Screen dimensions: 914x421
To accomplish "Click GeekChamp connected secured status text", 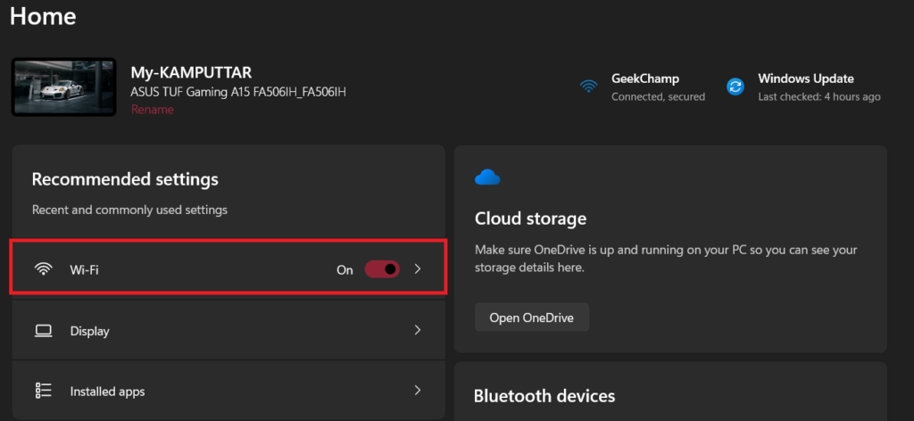I will [x=658, y=96].
